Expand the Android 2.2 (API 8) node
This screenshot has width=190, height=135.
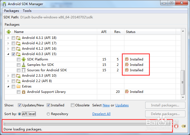(8, 81)
